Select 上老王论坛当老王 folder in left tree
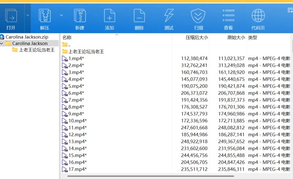293x179 pixels. point(37,50)
